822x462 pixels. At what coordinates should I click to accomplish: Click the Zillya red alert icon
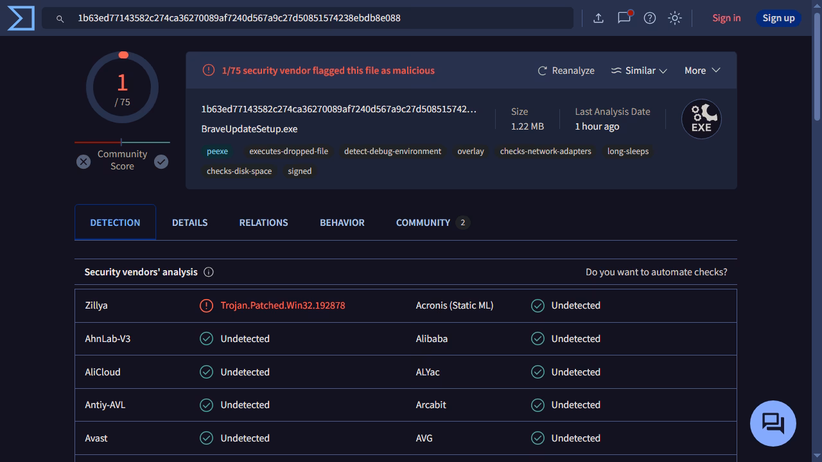[206, 305]
